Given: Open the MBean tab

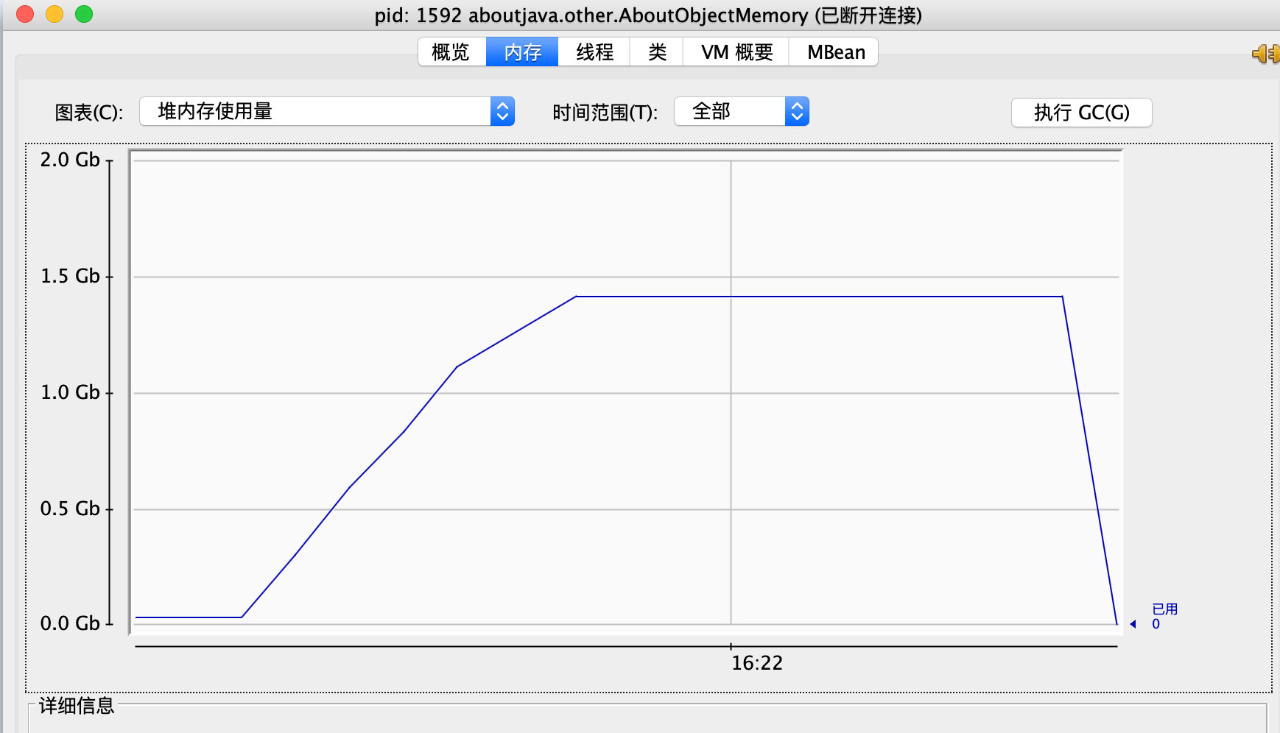Looking at the screenshot, I should (834, 52).
